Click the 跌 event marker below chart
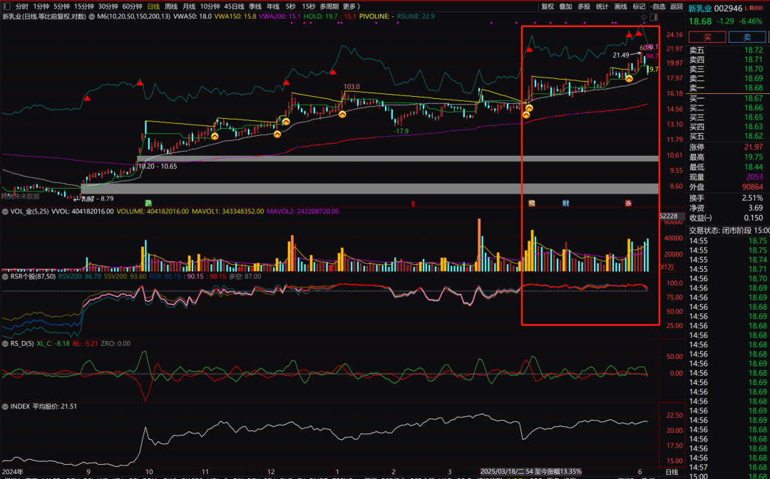The height and width of the screenshot is (479, 770). point(148,203)
